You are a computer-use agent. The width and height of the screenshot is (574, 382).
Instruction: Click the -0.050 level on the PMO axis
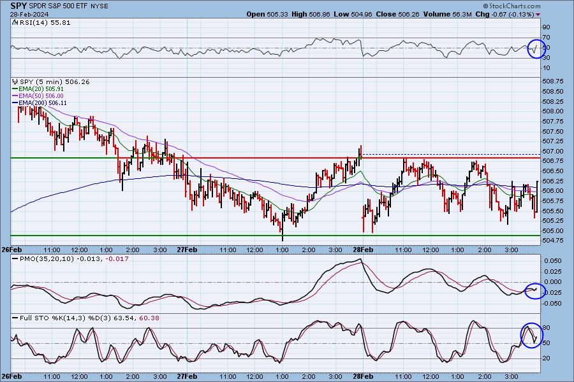552,304
